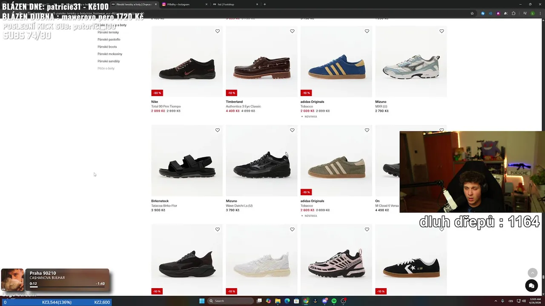Click the Tatacoa Birko-Flor product name
The image size is (545, 306).
point(164,206)
